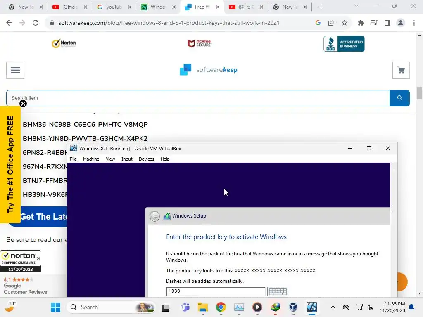423x317 pixels.
Task: Open the Try The #1 Office App FREE banner
Action: pyautogui.click(x=10, y=164)
